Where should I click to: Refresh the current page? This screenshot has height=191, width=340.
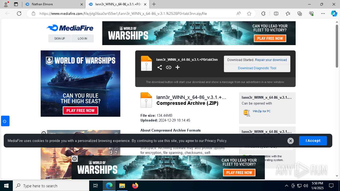tap(19, 14)
